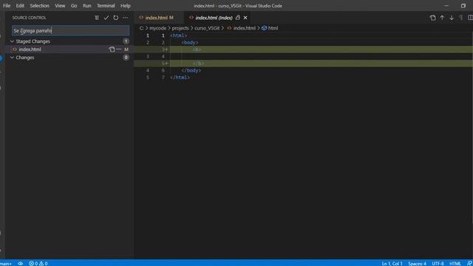
Task: Split the editor layout icon
Action: pyautogui.click(x=470, y=18)
